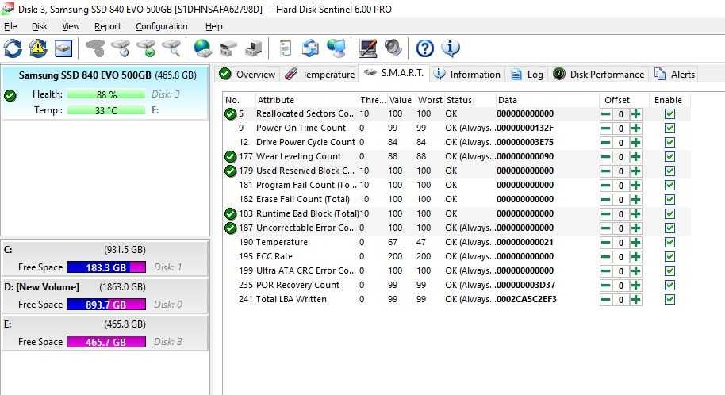Decrease offset for Power On Time Count
Screen dimensions: 725x395
point(605,128)
